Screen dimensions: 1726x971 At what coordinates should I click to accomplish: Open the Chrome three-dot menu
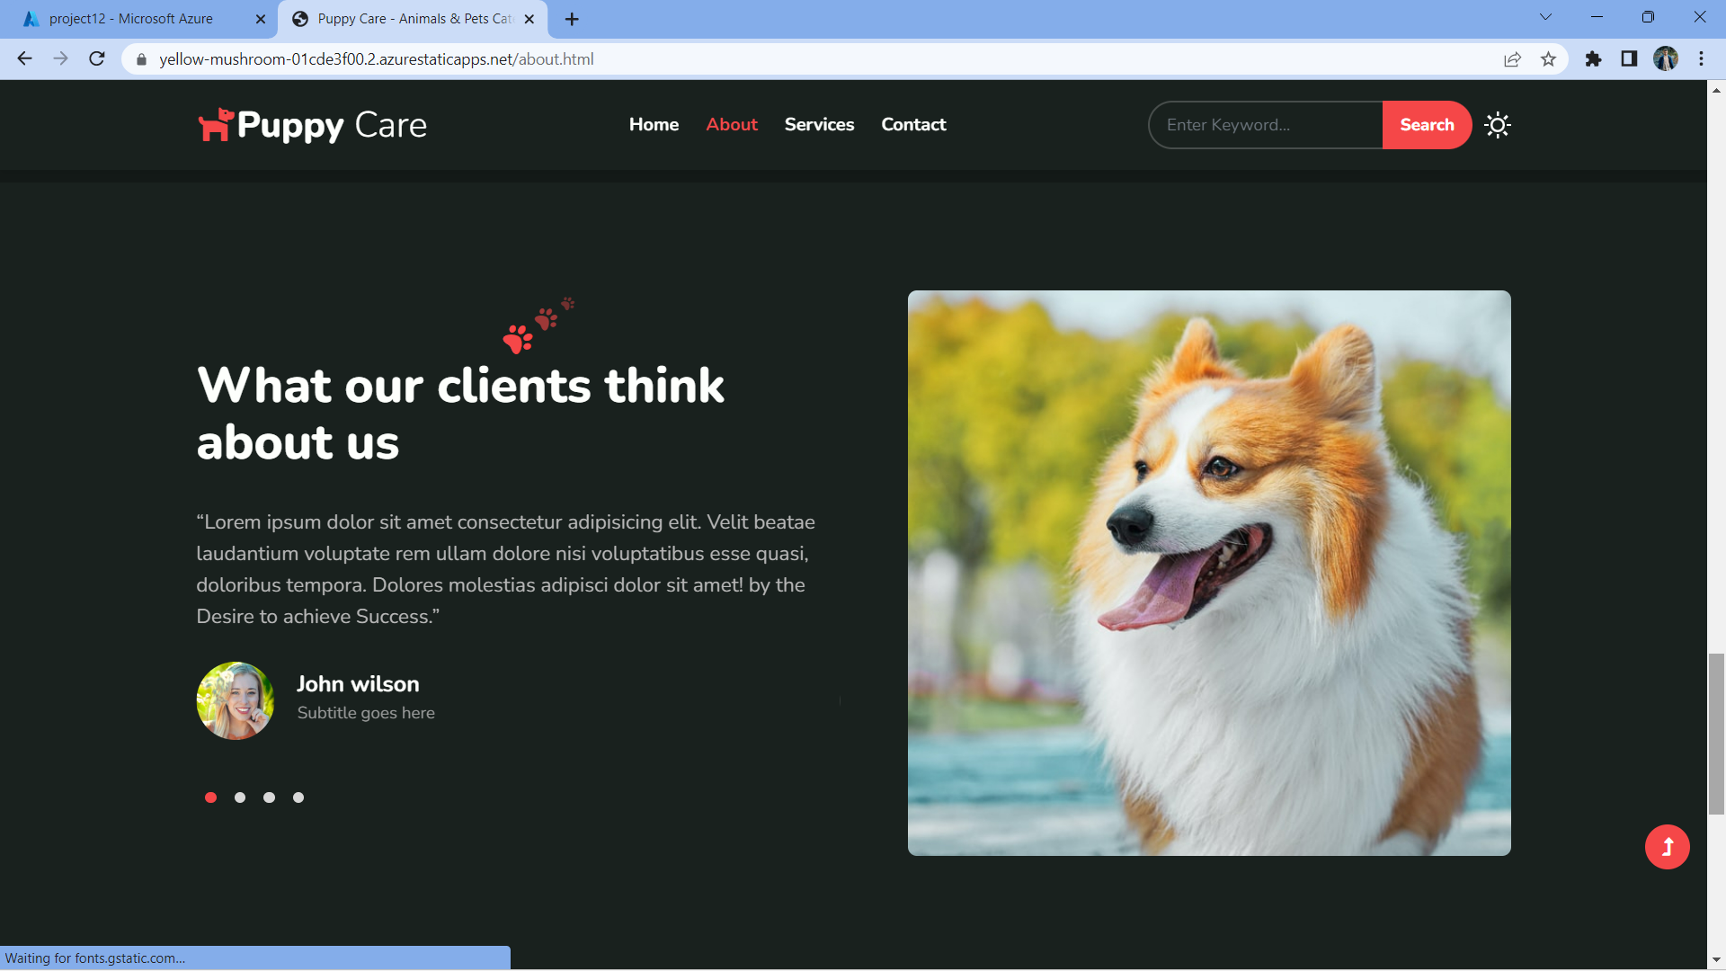coord(1701,59)
